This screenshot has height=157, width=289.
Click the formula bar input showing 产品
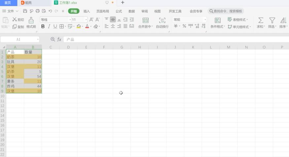pyautogui.click(x=176, y=39)
